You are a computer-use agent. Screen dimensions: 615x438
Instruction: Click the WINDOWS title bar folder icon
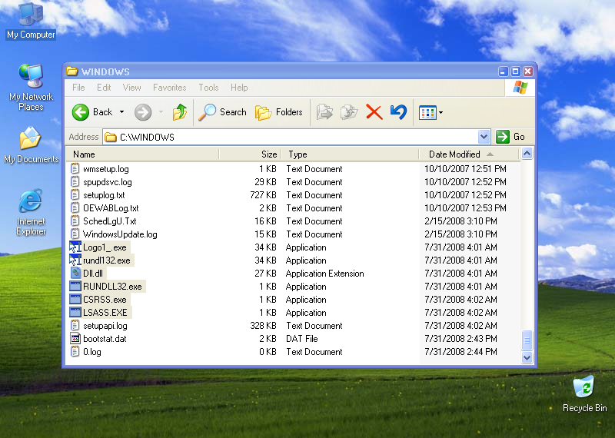coord(71,71)
